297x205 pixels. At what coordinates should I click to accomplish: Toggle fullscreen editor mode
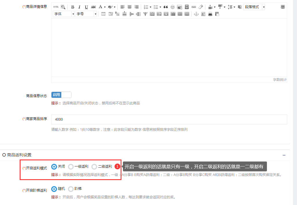(283, 7)
